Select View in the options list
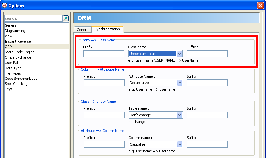Viewport: 266px width, 158px height. coord(37,36)
